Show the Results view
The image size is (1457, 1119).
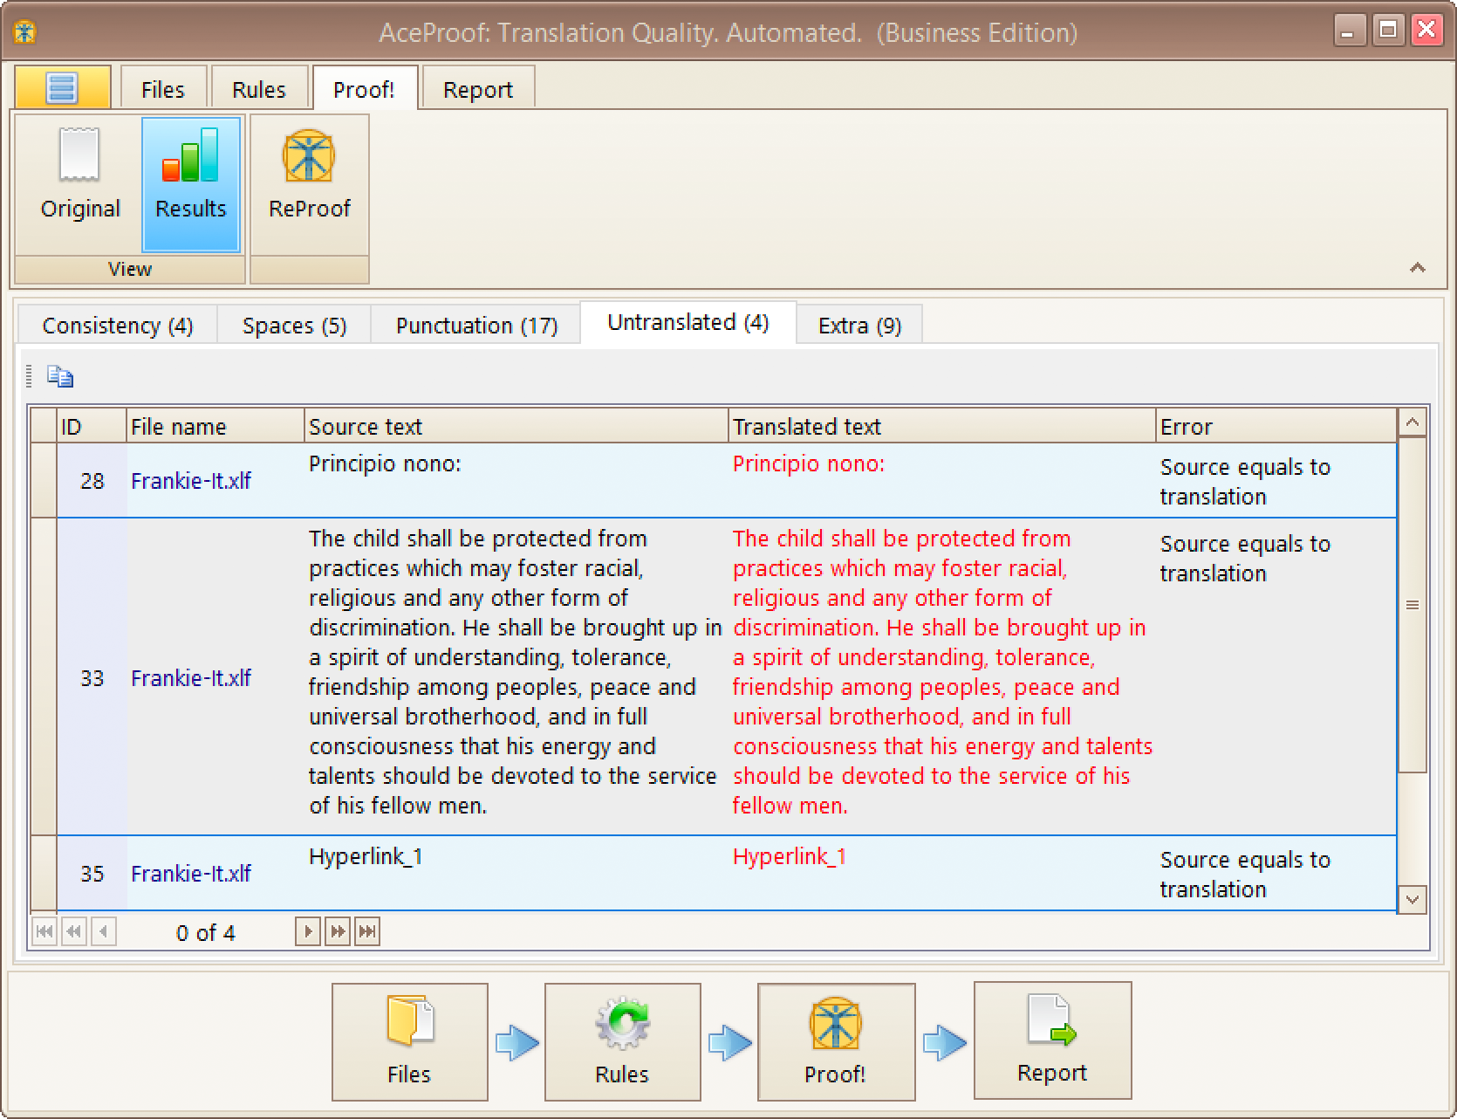190,184
